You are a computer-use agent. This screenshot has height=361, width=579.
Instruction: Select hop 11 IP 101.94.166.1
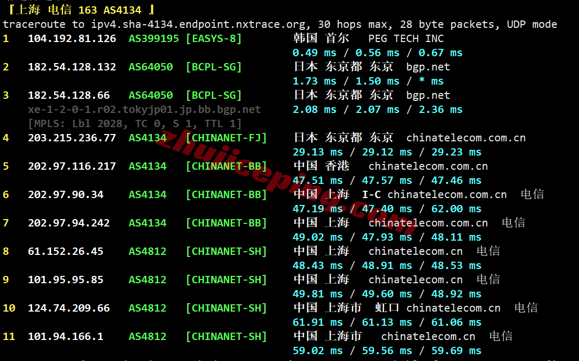66,337
